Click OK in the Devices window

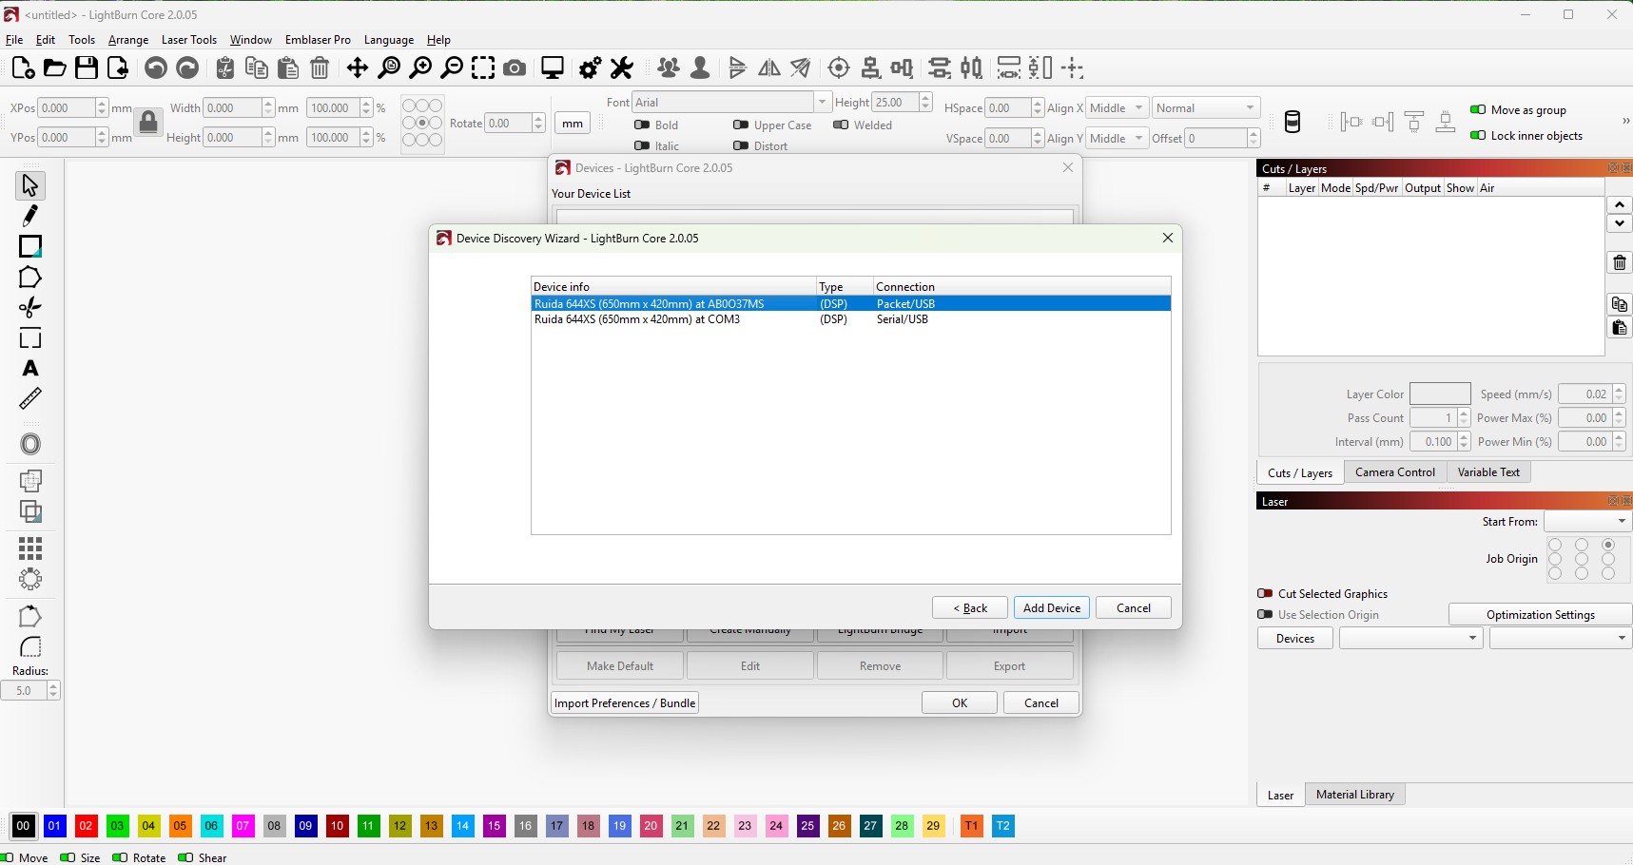pyautogui.click(x=960, y=703)
